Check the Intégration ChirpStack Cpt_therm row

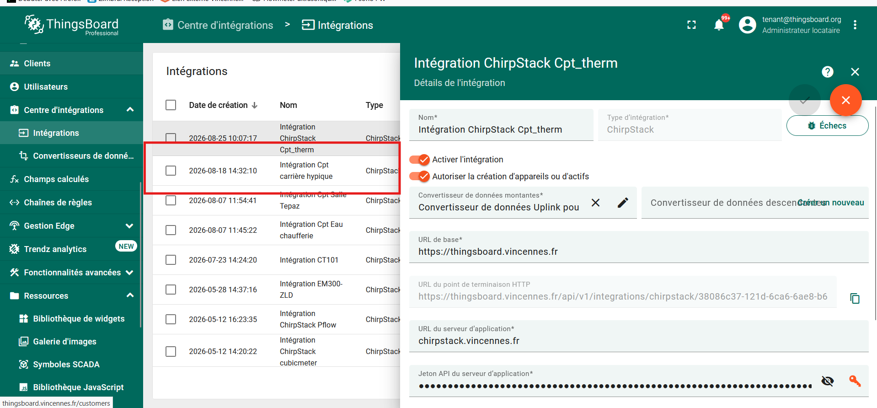coord(171,138)
